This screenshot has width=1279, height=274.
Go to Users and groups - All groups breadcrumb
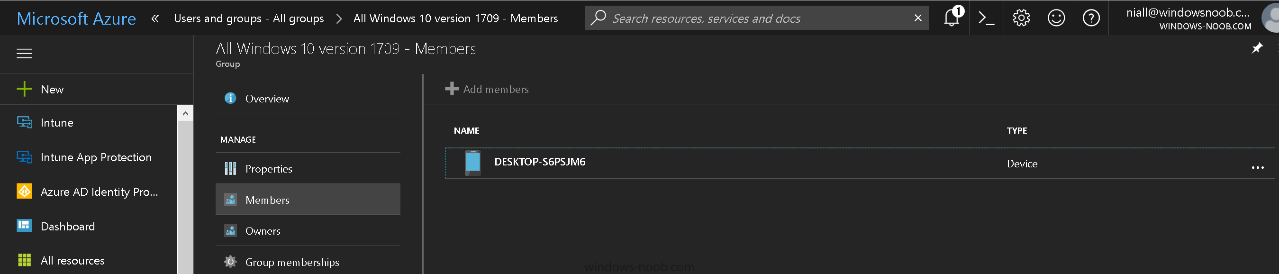pyautogui.click(x=249, y=19)
